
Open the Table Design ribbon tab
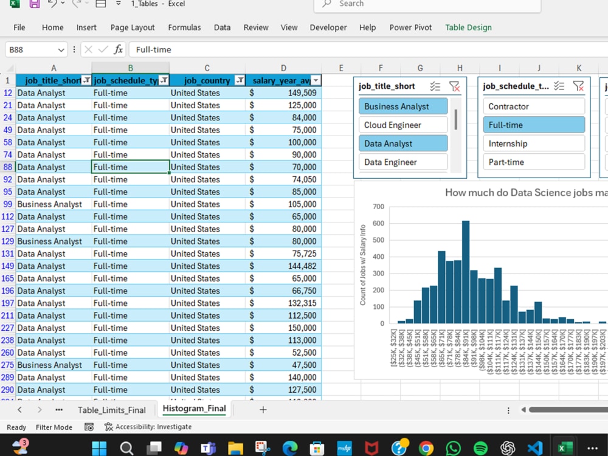(468, 27)
